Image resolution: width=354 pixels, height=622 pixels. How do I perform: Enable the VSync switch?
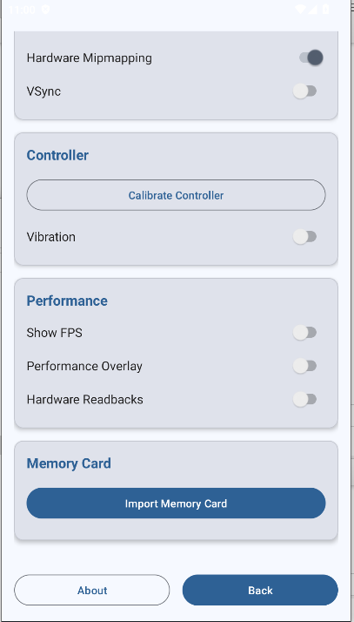304,91
